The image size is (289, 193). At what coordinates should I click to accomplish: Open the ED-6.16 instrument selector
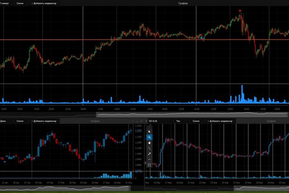click(156, 121)
